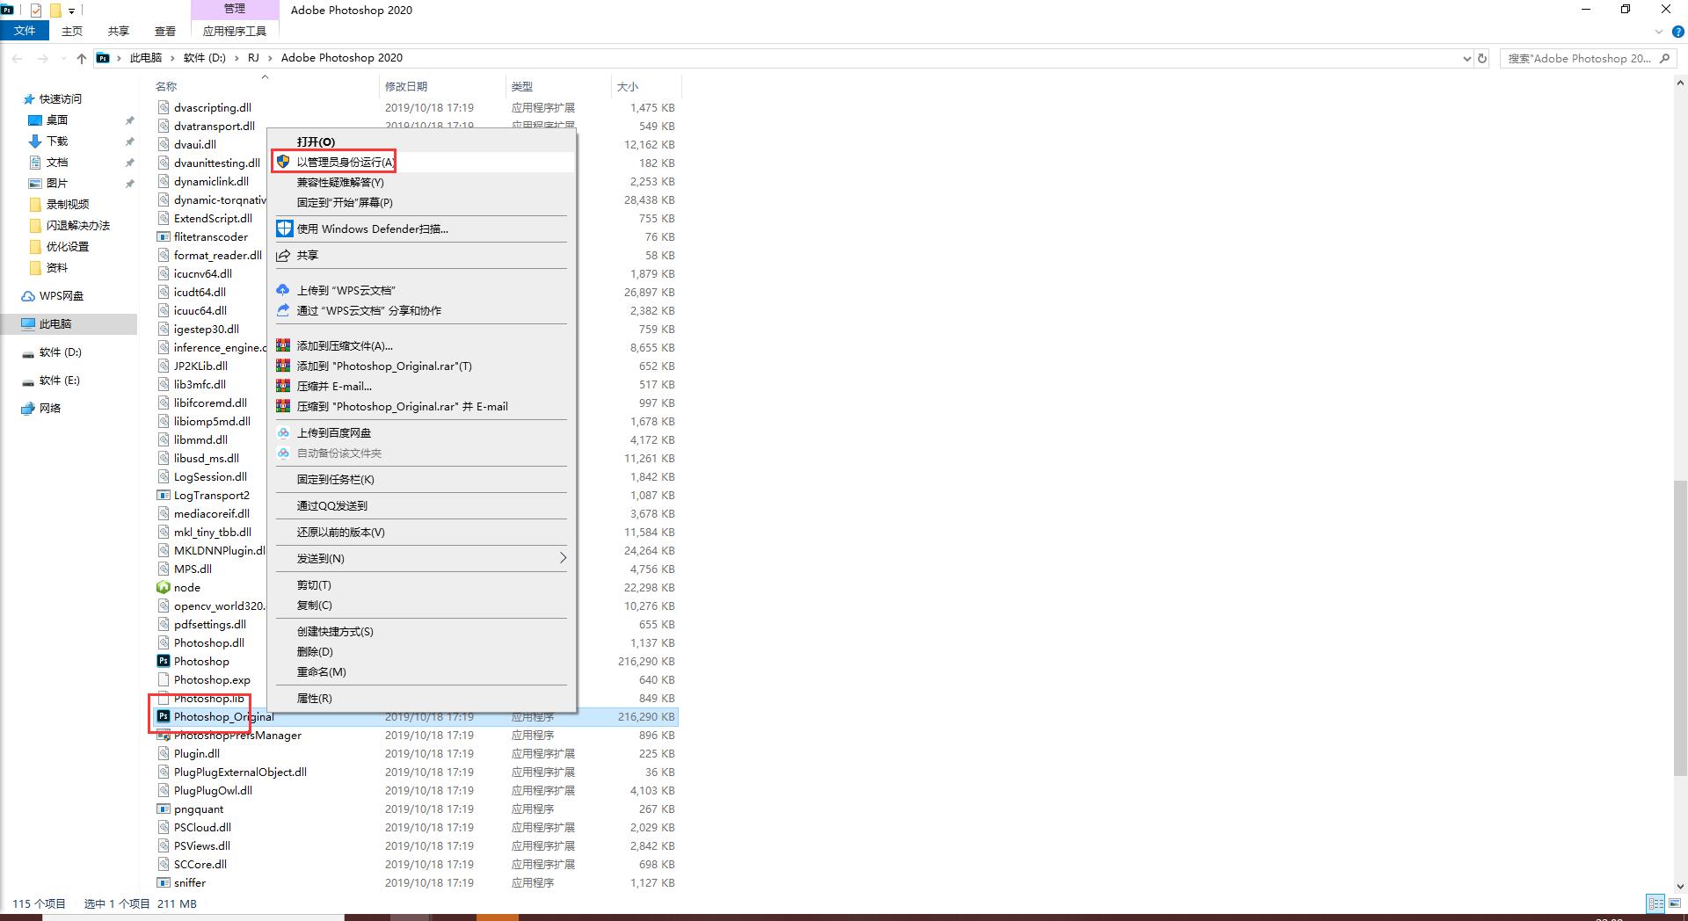The height and width of the screenshot is (921, 1688).
Task: Click the Share icon in context menu
Action: [x=283, y=256]
